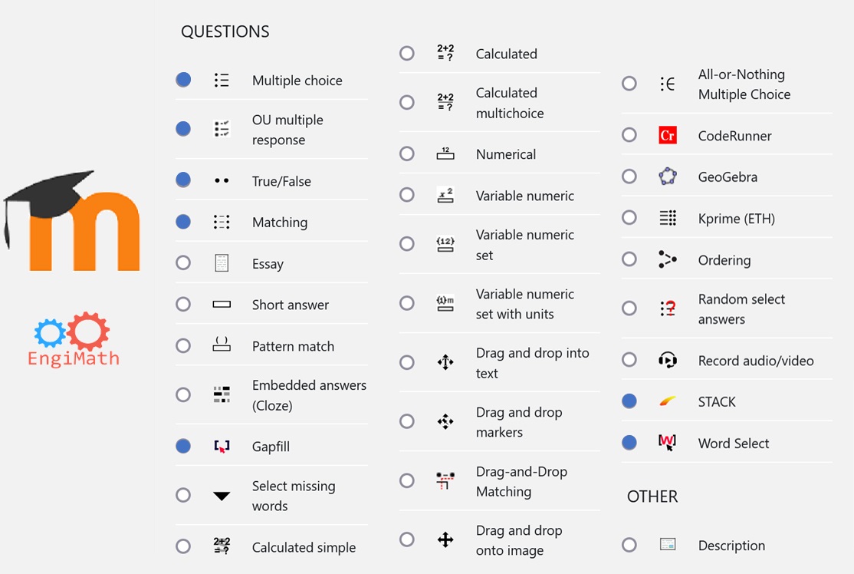Pick the Description radio button under Other
This screenshot has width=854, height=574.
[629, 546]
